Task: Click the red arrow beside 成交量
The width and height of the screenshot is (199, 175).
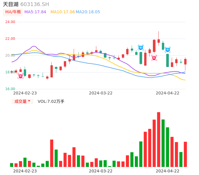Action: 29,101
